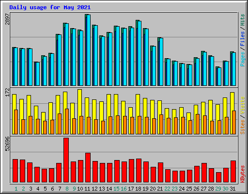Select the yellow visits bar for day 5
Screen dimensions: 248x194
tap(43, 123)
